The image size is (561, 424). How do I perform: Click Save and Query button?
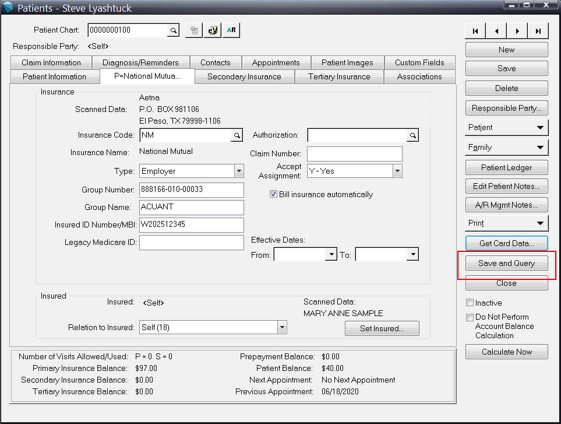(x=506, y=263)
